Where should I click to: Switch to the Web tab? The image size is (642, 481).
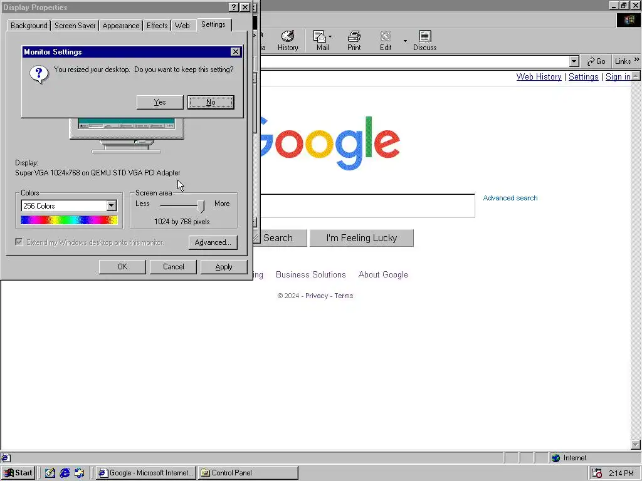click(182, 25)
